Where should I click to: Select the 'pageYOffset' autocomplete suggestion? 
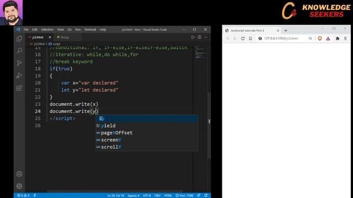click(147, 133)
